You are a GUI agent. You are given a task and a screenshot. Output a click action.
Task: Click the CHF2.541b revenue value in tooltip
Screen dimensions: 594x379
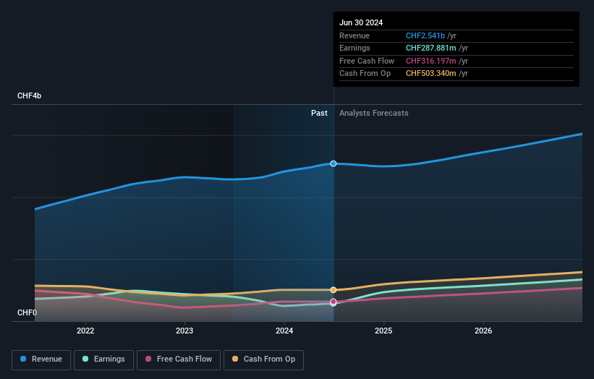click(425, 35)
